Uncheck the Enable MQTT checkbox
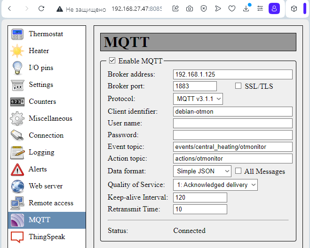 [x=112, y=61]
